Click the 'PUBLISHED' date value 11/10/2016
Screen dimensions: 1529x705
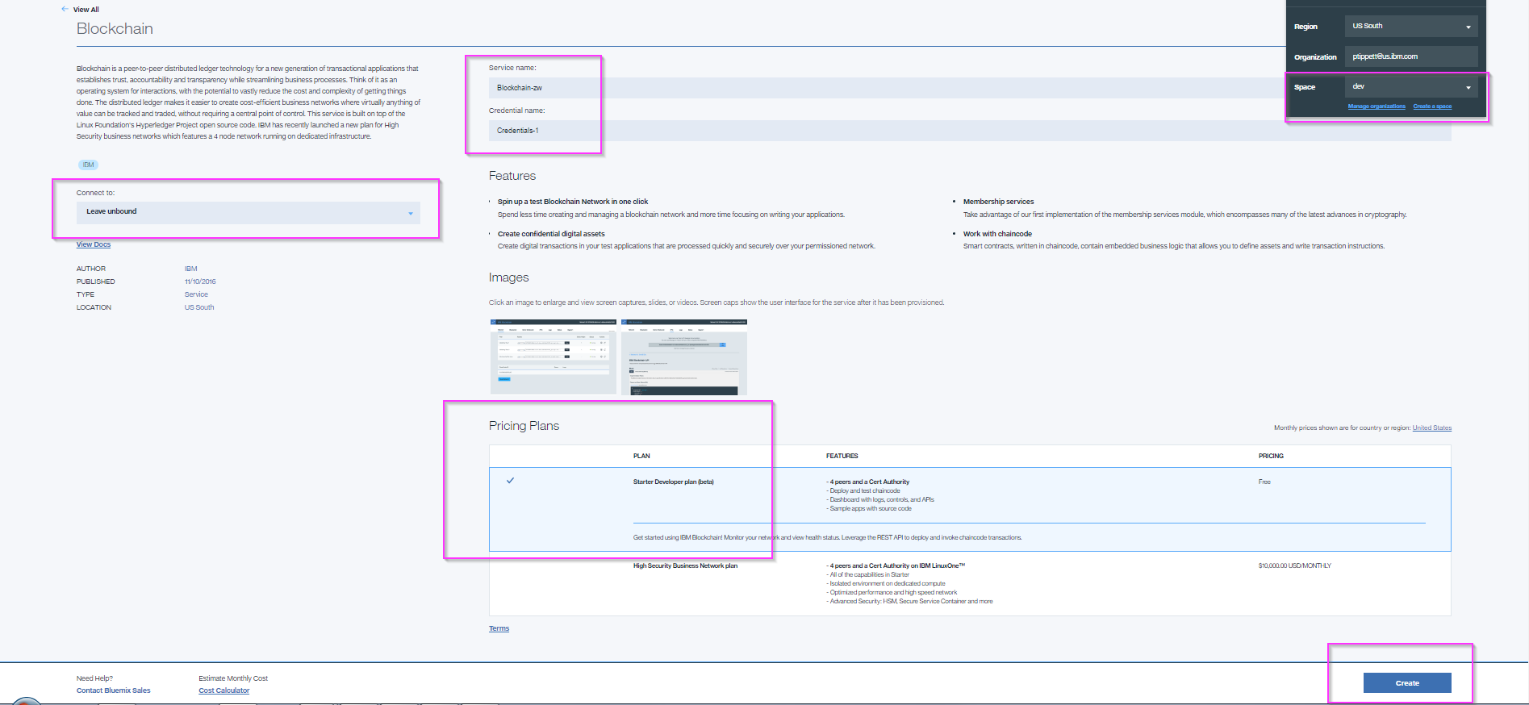point(200,282)
